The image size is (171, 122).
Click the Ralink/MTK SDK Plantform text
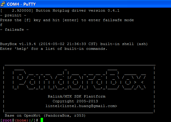pos(77,96)
